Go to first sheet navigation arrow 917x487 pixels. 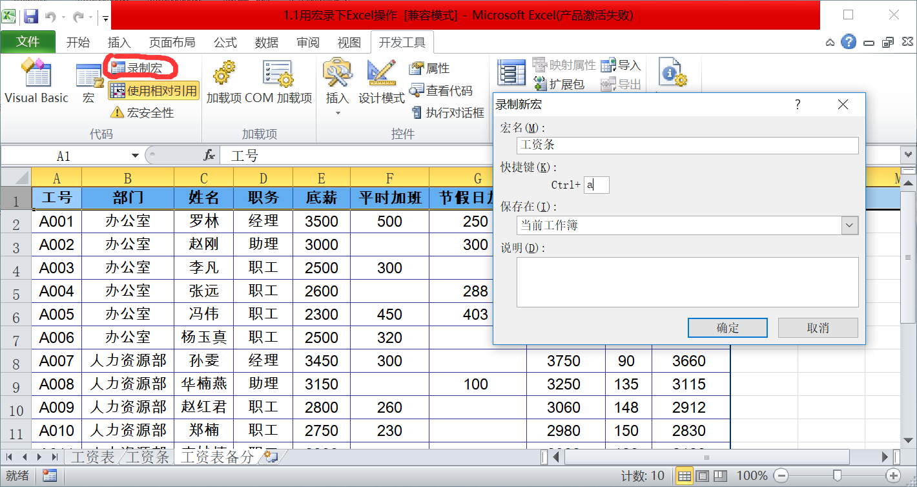pos(10,457)
